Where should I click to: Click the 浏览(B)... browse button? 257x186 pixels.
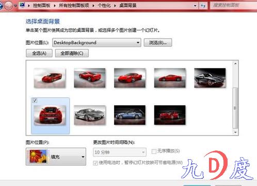pyautogui.click(x=158, y=42)
